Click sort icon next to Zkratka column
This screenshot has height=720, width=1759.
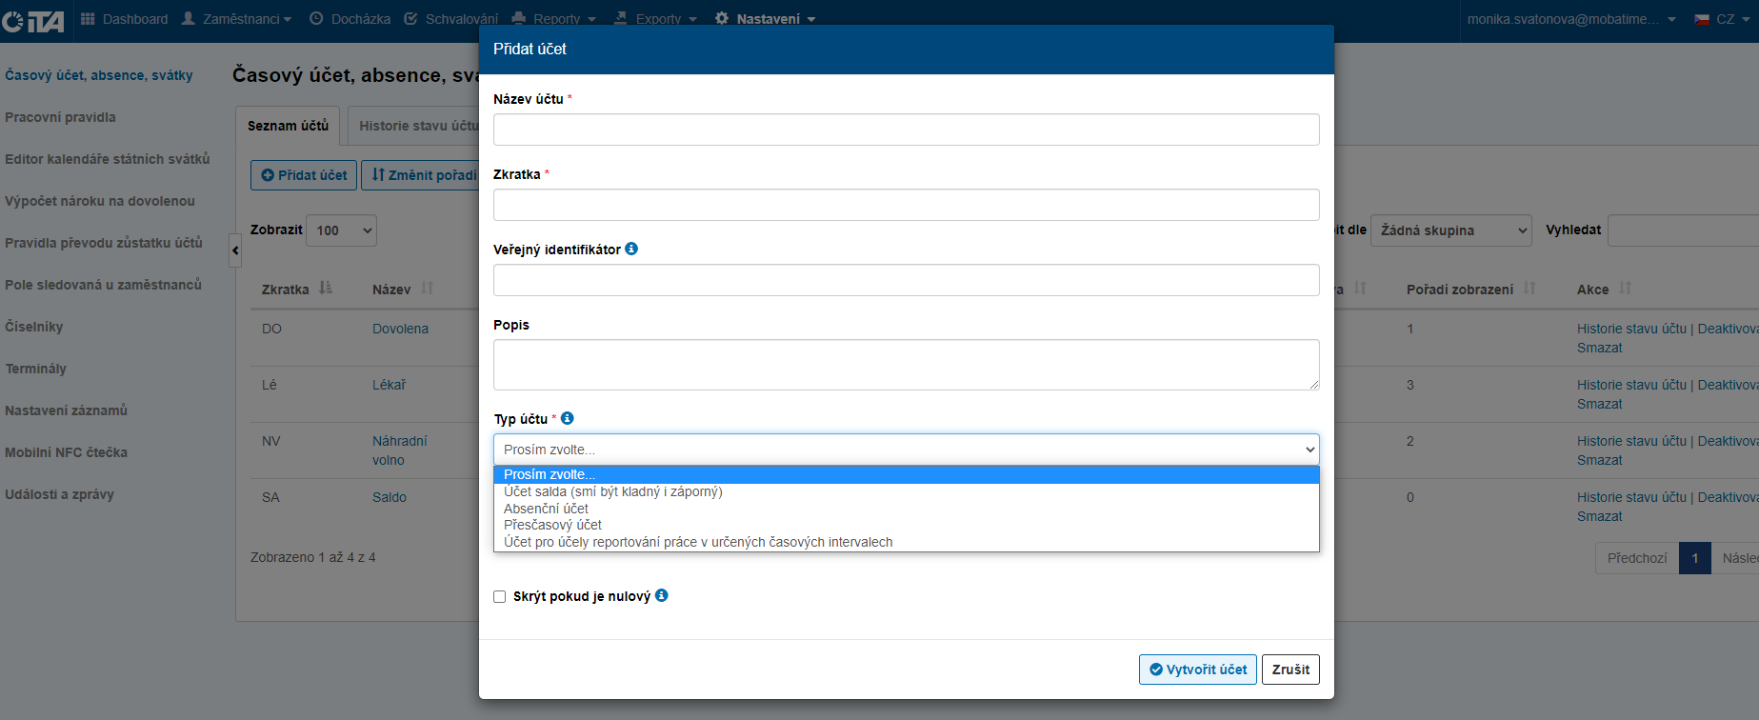[326, 288]
